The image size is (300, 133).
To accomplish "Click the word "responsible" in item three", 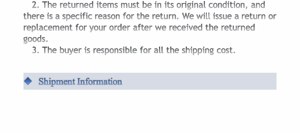I will [x=115, y=50].
